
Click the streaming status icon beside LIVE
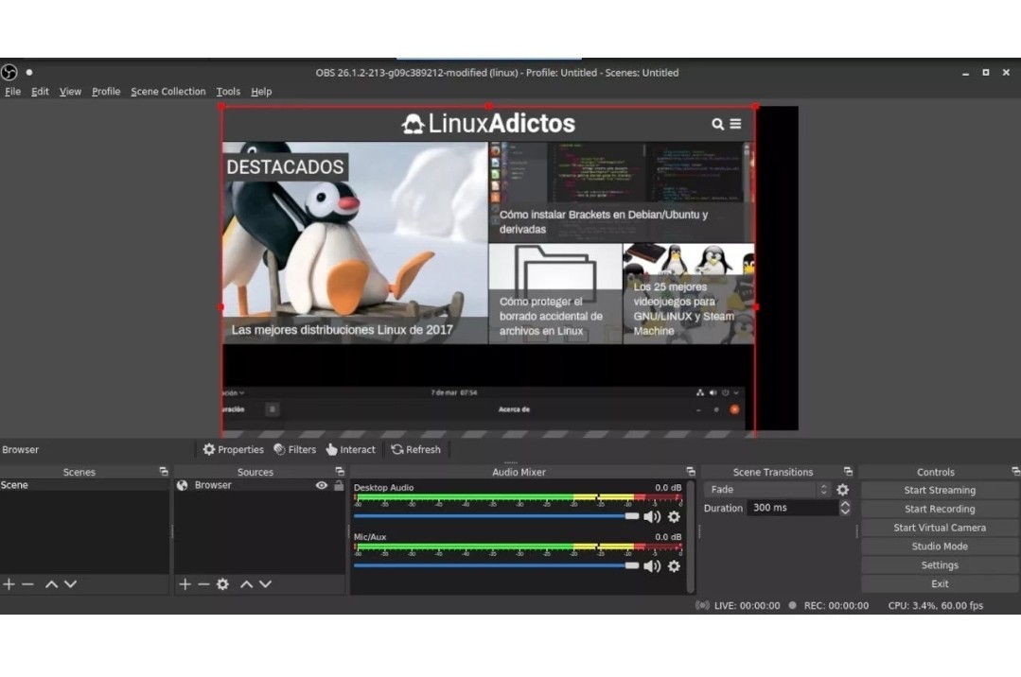tap(702, 605)
